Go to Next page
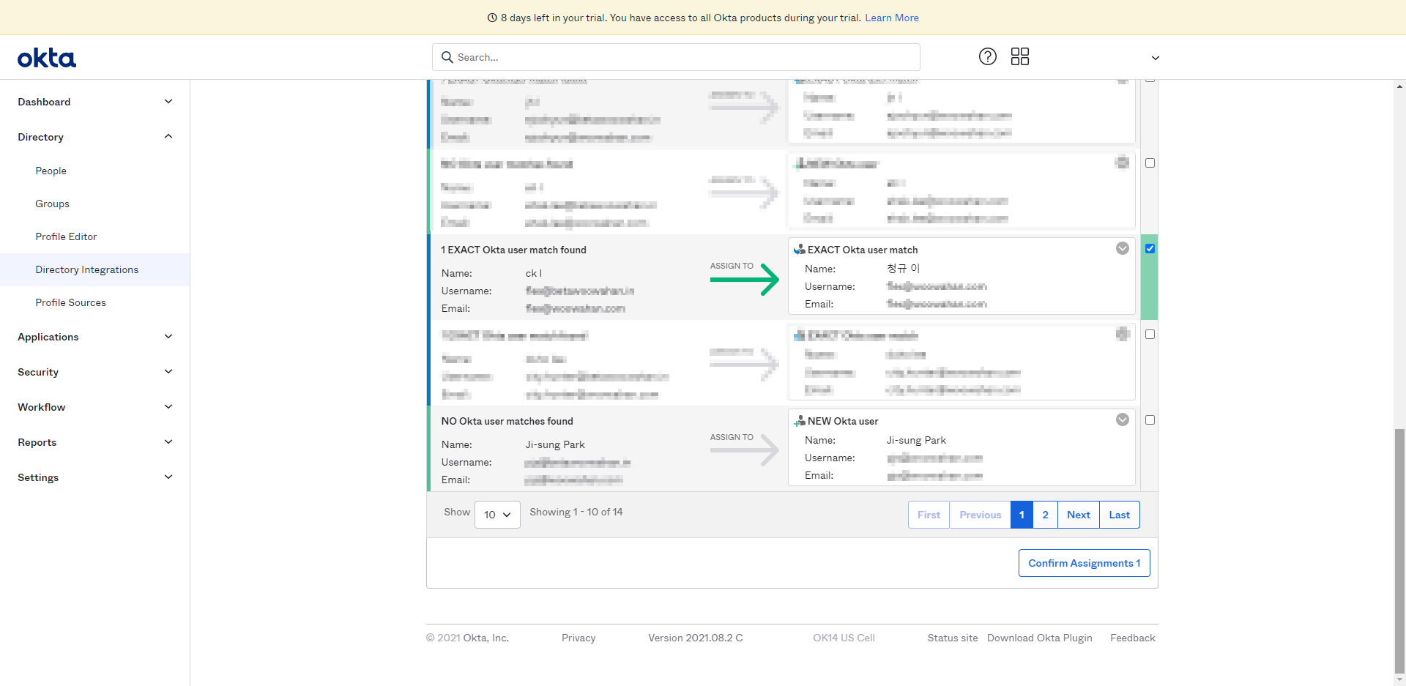The height and width of the screenshot is (686, 1406). tap(1078, 515)
